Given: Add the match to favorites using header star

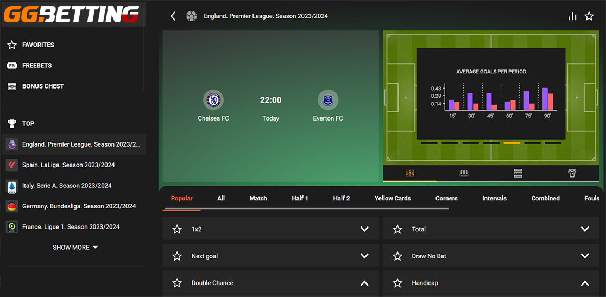Looking at the screenshot, I should click(589, 16).
